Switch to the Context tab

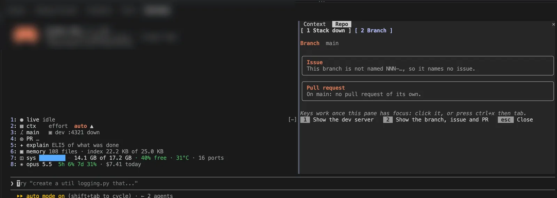pyautogui.click(x=314, y=24)
